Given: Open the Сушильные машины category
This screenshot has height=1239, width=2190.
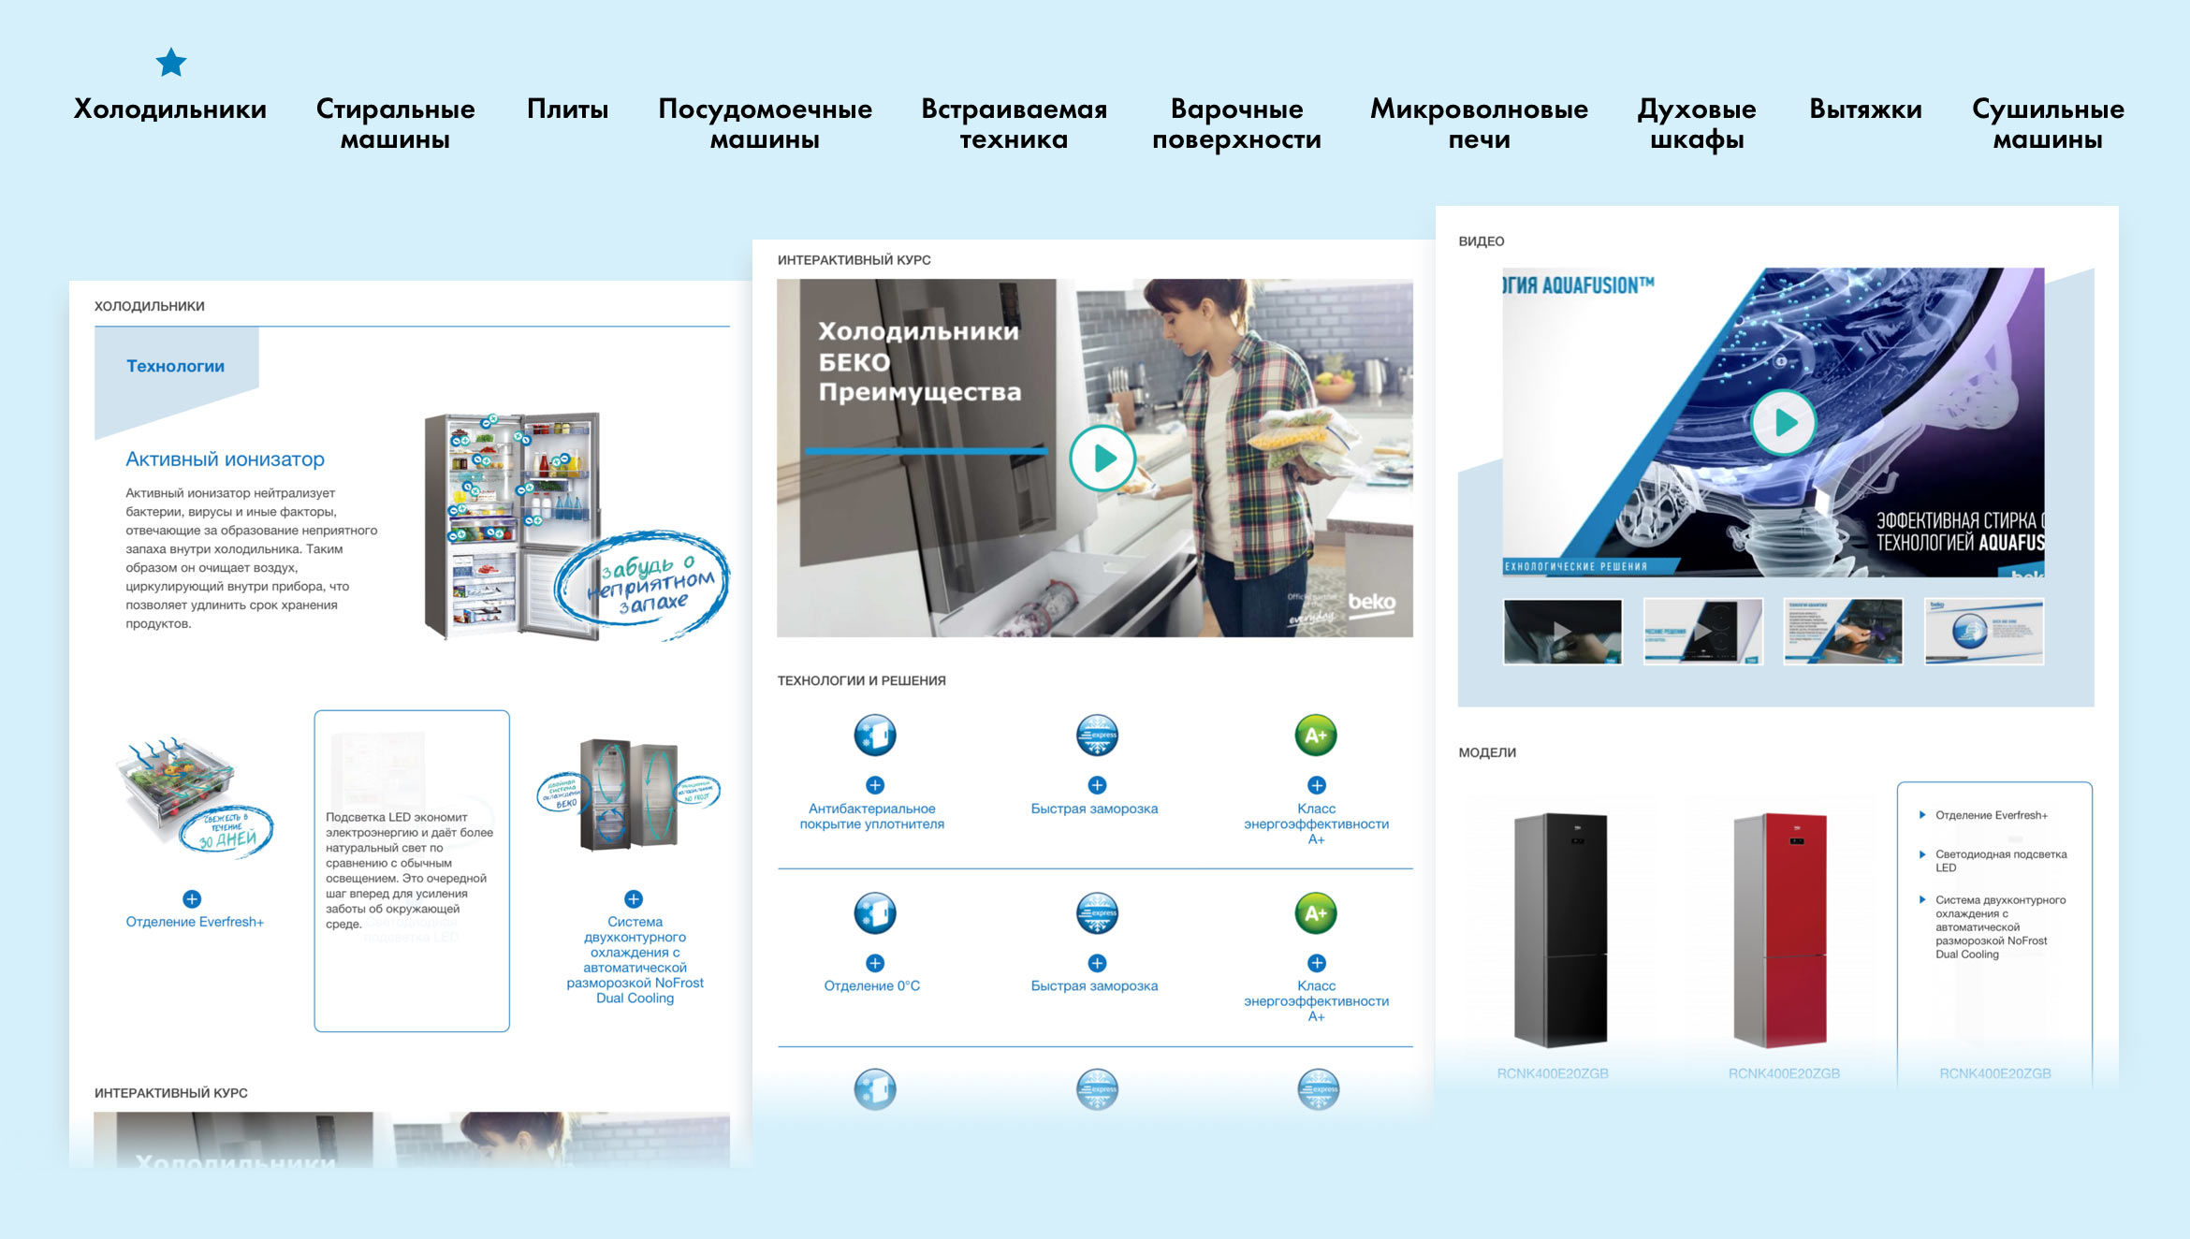Looking at the screenshot, I should pyautogui.click(x=2048, y=124).
